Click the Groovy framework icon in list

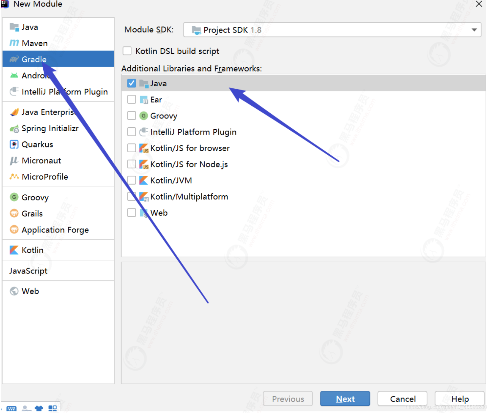144,116
